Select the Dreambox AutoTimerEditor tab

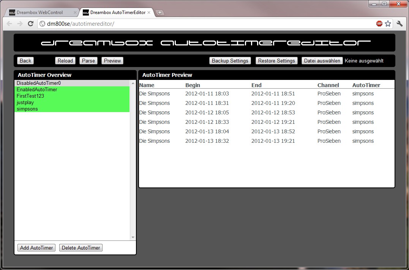[x=118, y=12]
